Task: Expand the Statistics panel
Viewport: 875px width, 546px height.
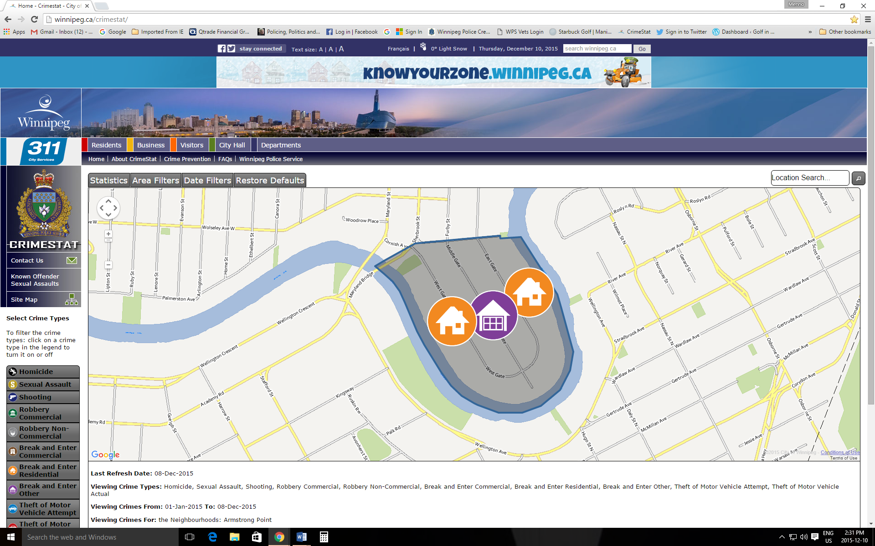Action: tap(108, 181)
